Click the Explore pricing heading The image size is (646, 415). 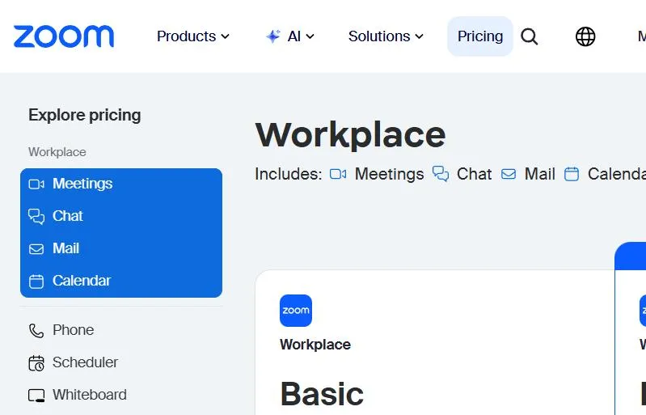(x=84, y=116)
